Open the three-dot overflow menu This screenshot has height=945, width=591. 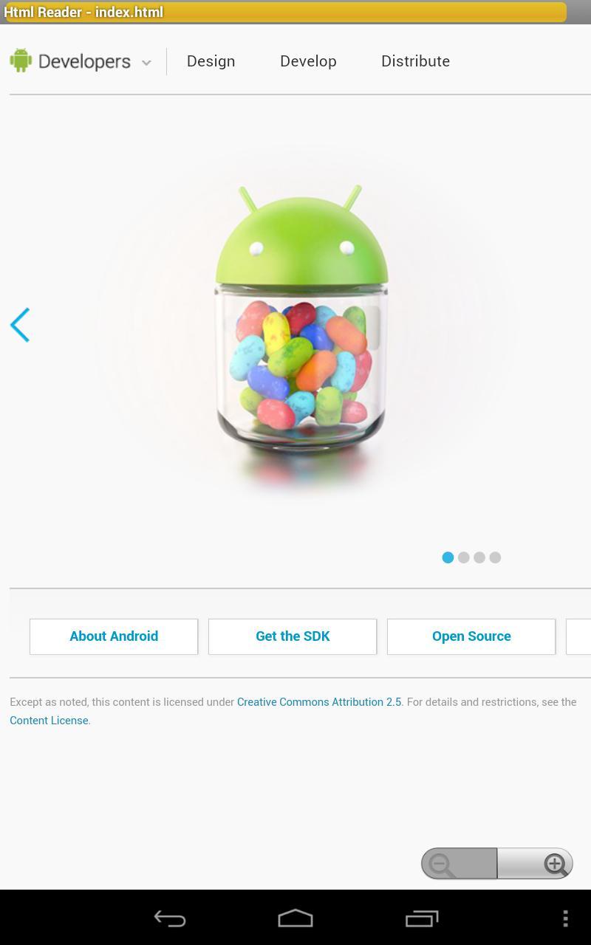[565, 918]
